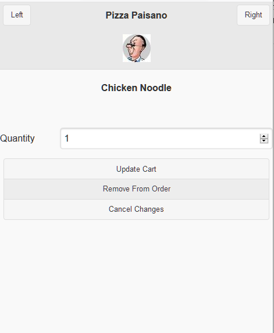The width and height of the screenshot is (274, 333).
Task: Decrease quantity with the down spinner arrow
Action: point(264,141)
